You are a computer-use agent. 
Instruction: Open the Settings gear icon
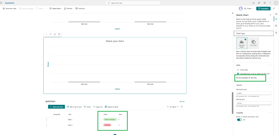(x=265, y=3)
